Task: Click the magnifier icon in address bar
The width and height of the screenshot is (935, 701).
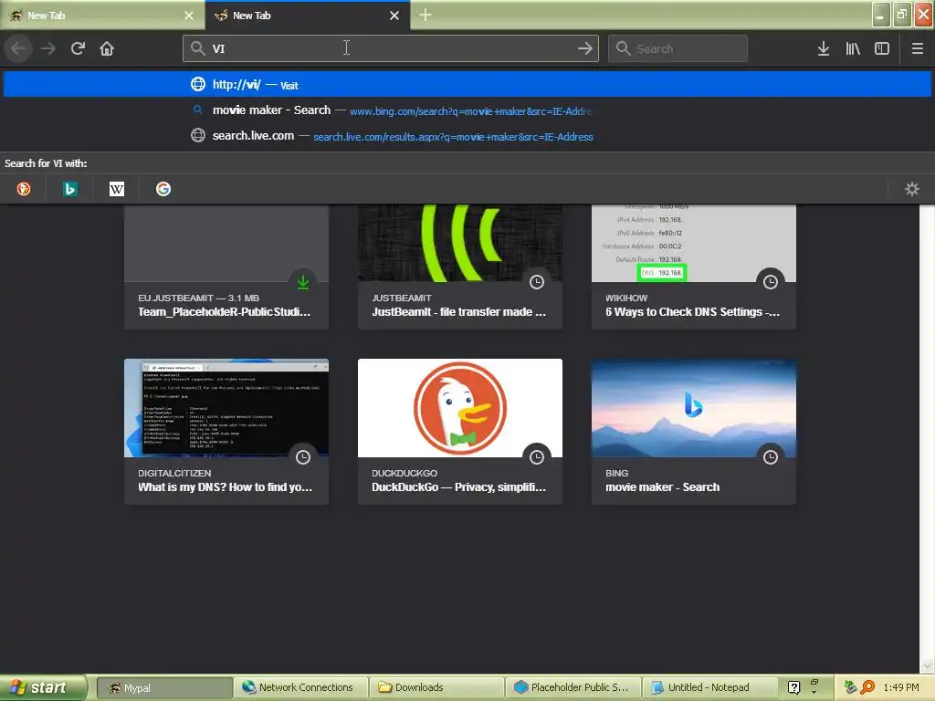Action: point(197,48)
